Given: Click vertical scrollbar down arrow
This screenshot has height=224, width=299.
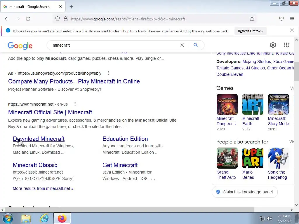Looking at the screenshot, I should [x=296, y=205].
